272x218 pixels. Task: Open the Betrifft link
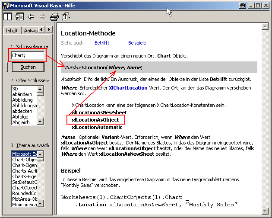[102, 43]
